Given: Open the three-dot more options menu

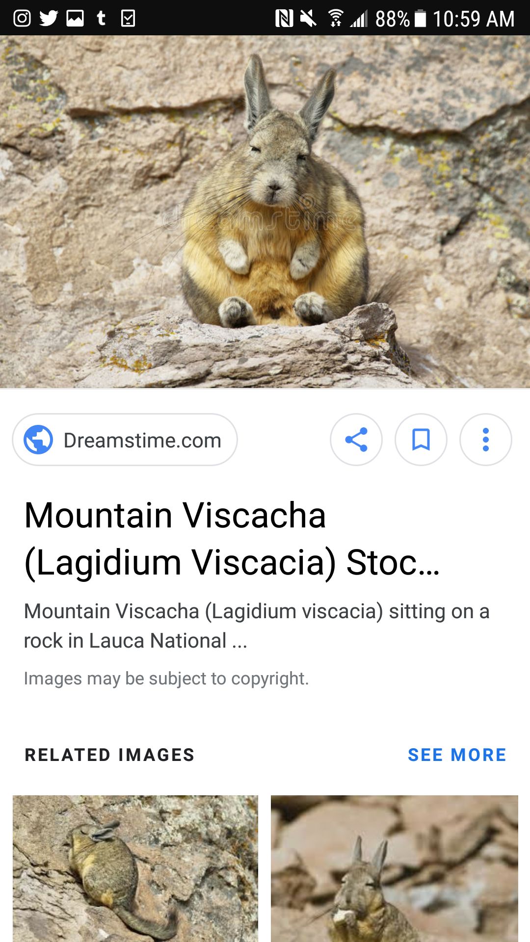Looking at the screenshot, I should [486, 440].
